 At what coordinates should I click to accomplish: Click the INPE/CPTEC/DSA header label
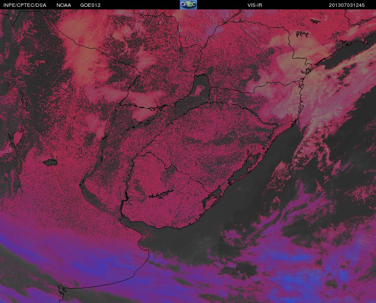click(25, 5)
